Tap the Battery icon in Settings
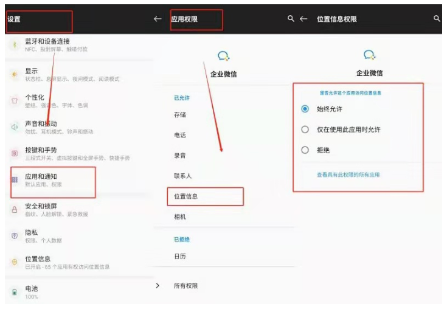This screenshot has width=447, height=312. [x=15, y=292]
